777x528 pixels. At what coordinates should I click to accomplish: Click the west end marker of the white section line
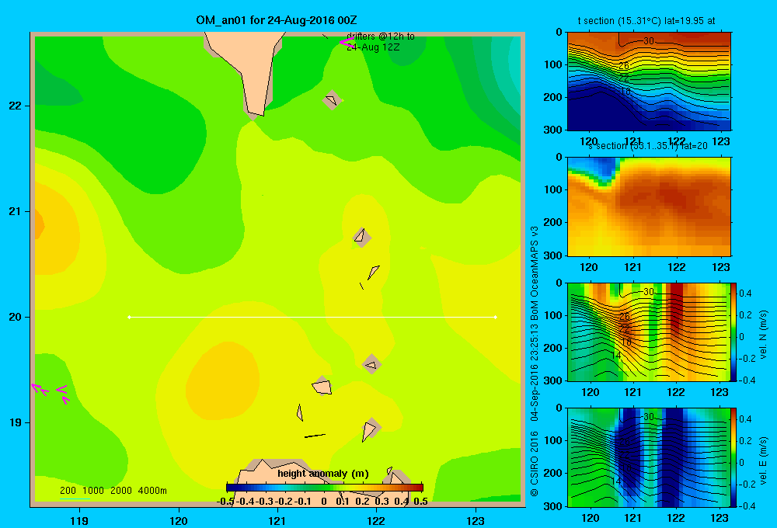pos(129,317)
